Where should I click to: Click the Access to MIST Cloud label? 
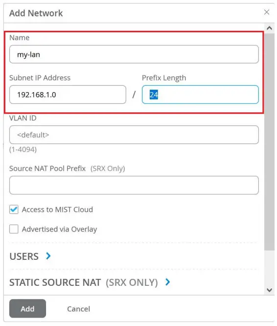coord(57,210)
